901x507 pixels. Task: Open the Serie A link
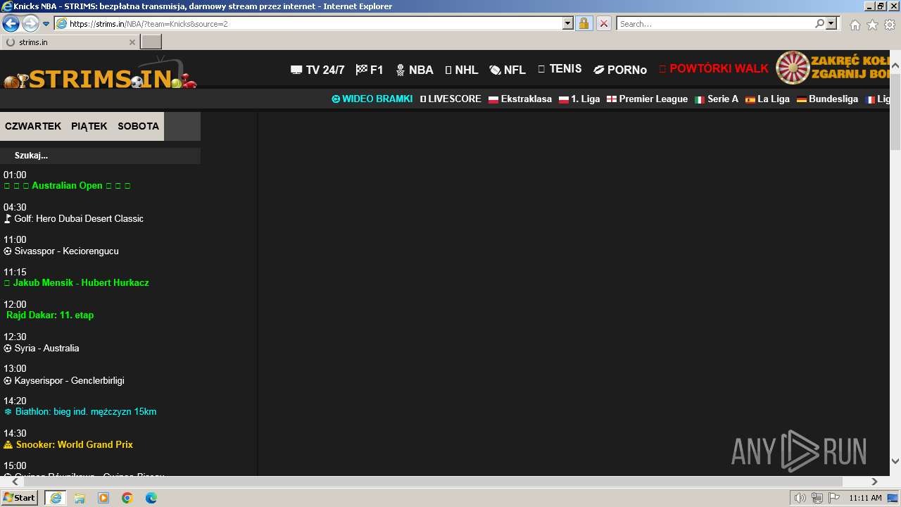[717, 99]
